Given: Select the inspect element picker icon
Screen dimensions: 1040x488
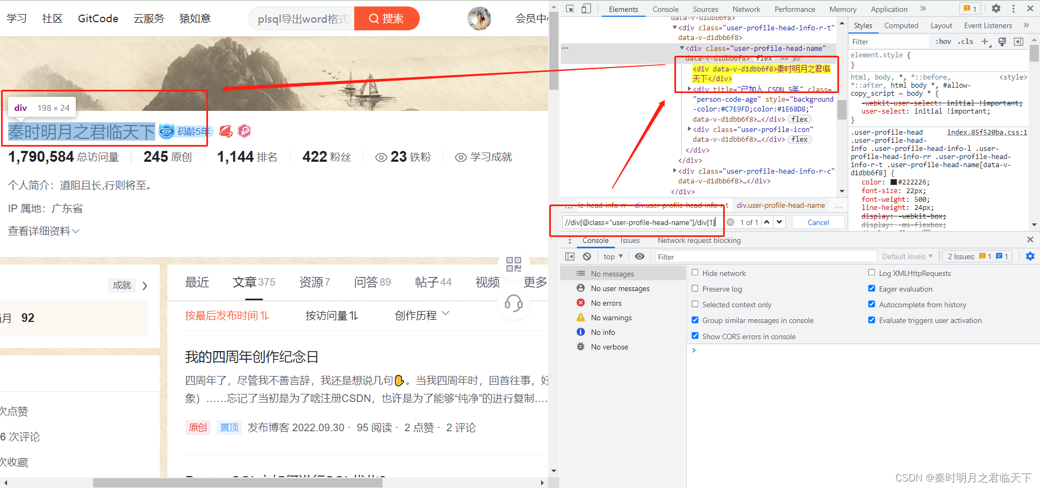Looking at the screenshot, I should tap(570, 9).
